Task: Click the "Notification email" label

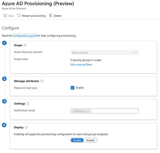Action: (25, 110)
